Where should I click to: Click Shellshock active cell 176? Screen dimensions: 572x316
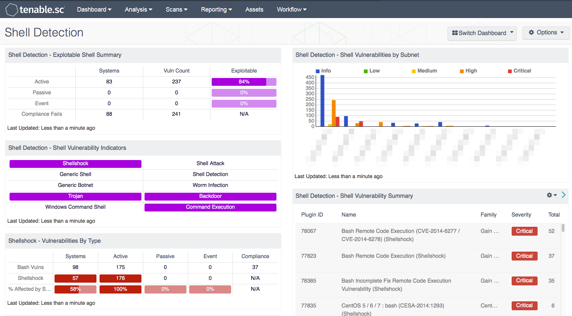point(120,278)
